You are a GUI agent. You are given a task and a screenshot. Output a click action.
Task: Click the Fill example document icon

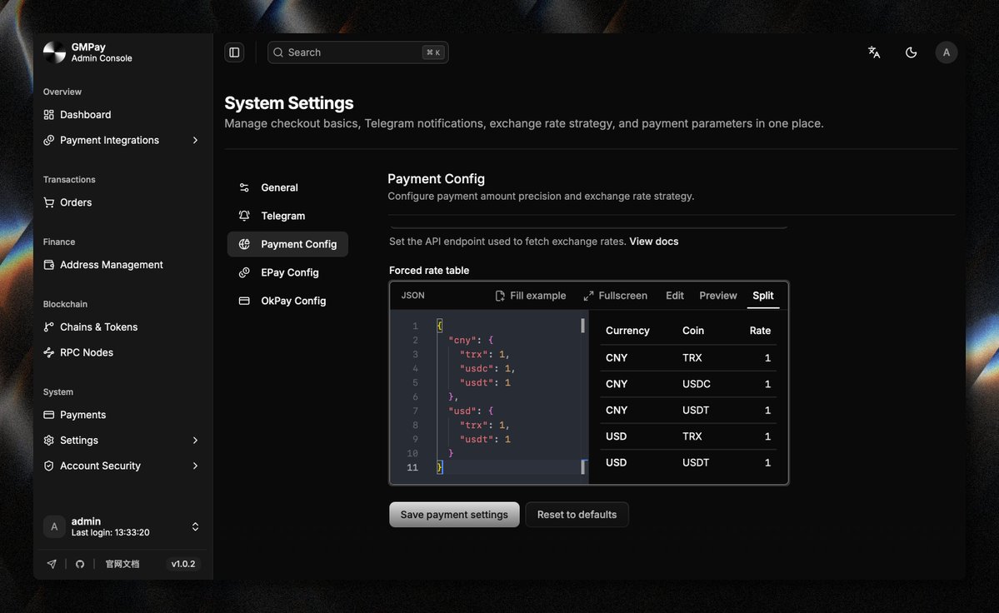500,296
